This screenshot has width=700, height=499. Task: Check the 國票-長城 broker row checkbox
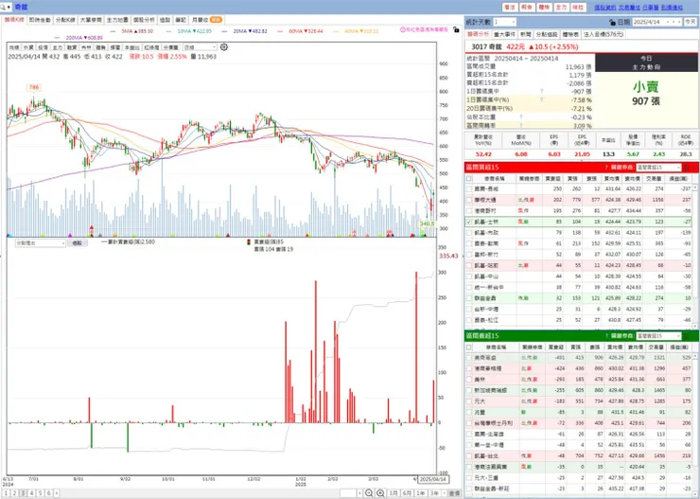coord(469,189)
